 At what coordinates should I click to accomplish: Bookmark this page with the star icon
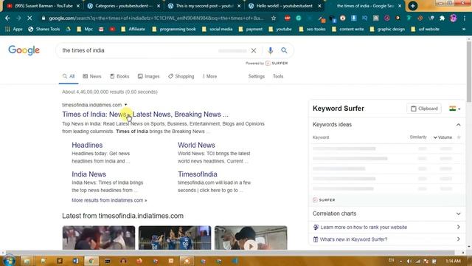[274, 18]
